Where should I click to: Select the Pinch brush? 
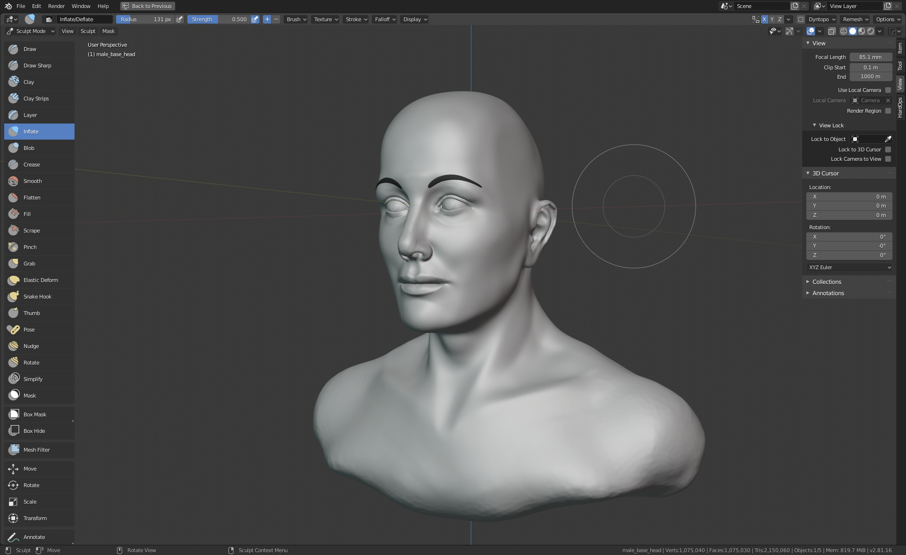tap(30, 247)
